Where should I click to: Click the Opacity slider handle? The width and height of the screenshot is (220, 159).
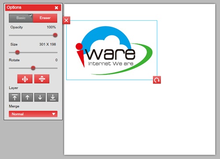tap(55, 35)
